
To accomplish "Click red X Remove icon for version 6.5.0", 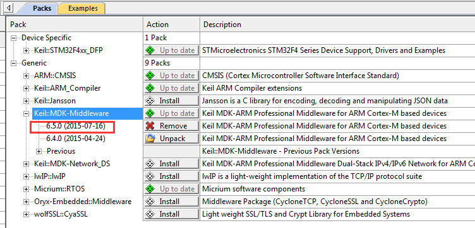I will tap(150, 126).
